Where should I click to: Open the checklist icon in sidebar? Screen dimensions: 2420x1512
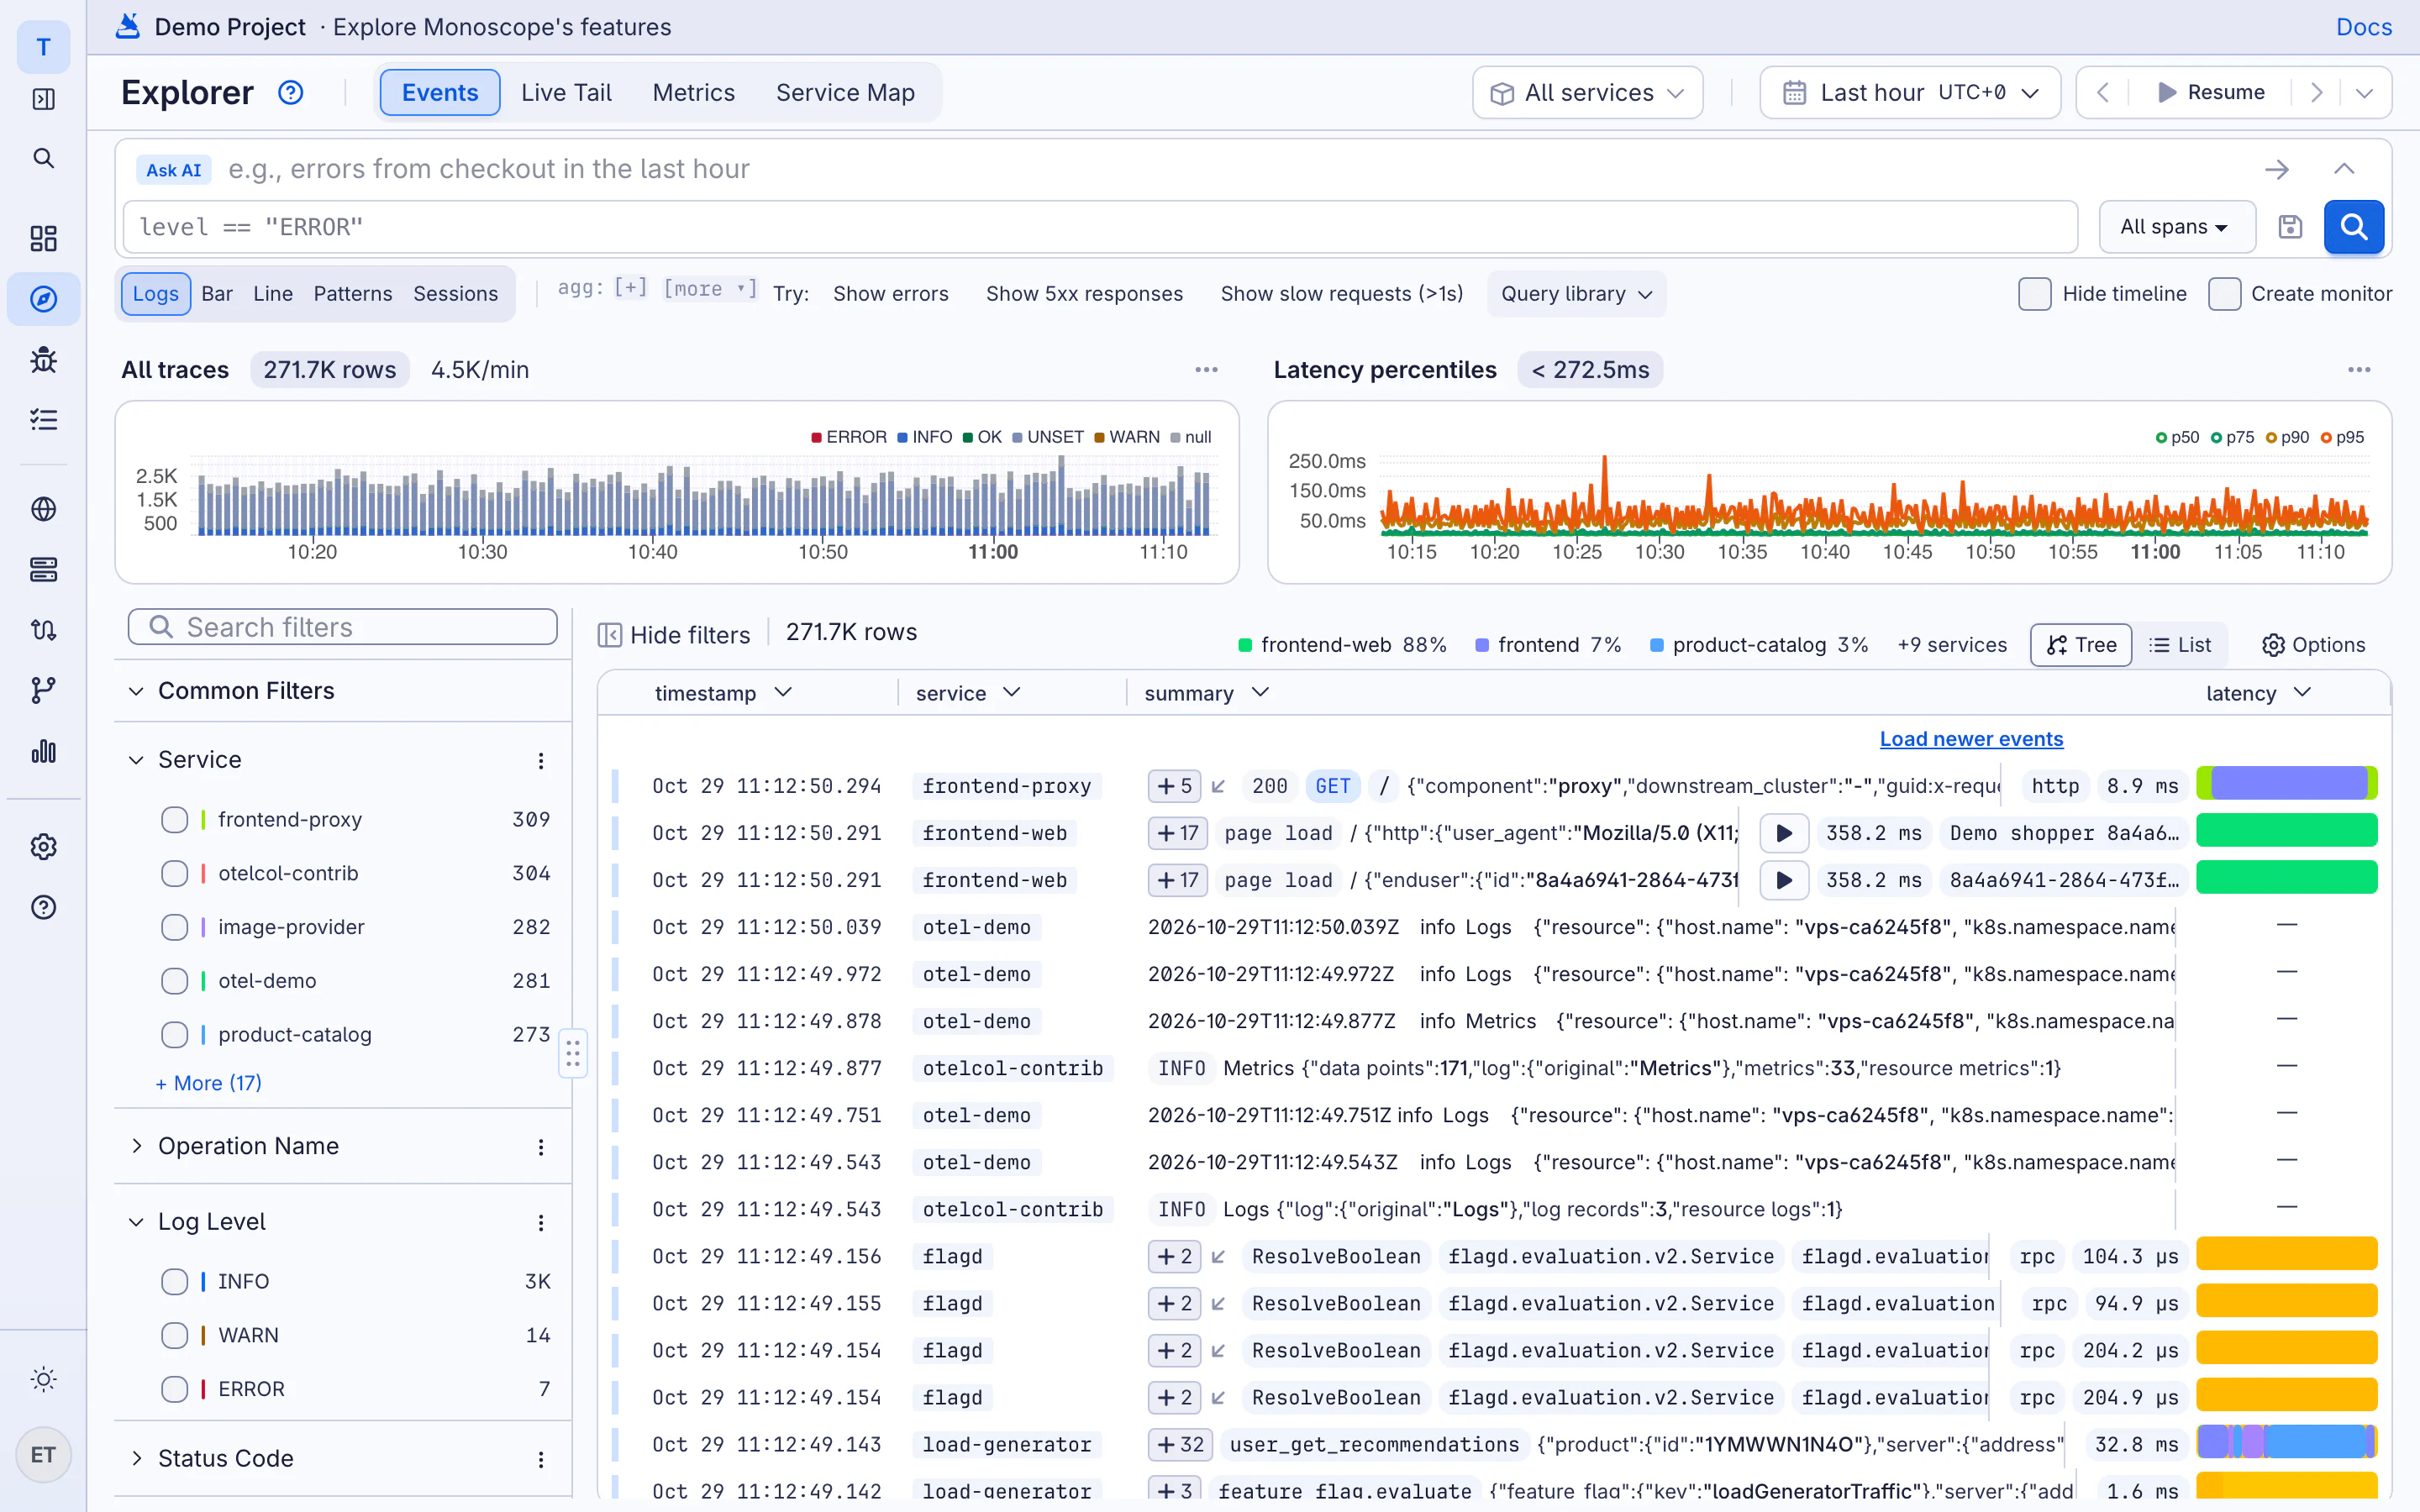pos(43,419)
